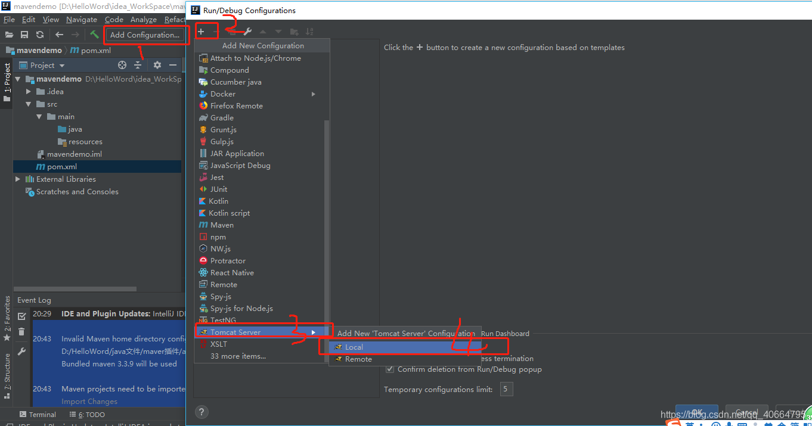
Task: Click the green Build hammer icon
Action: tap(94, 35)
